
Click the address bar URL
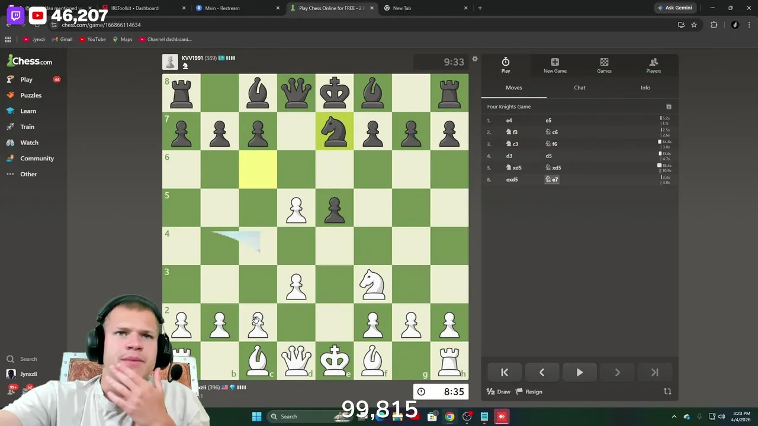coord(101,25)
